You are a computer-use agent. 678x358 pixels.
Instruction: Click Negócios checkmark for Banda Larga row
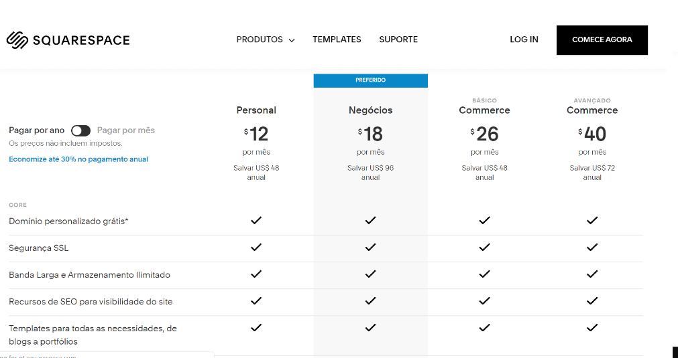(371, 274)
